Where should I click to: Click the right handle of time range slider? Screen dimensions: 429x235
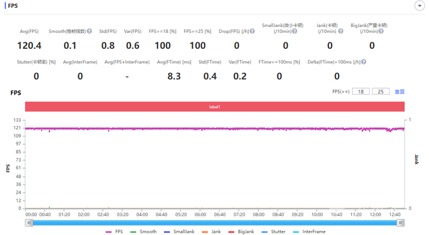coord(401,223)
